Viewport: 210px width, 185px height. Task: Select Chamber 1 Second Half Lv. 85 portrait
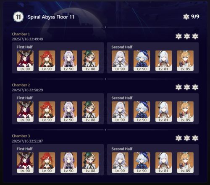tap(185, 61)
